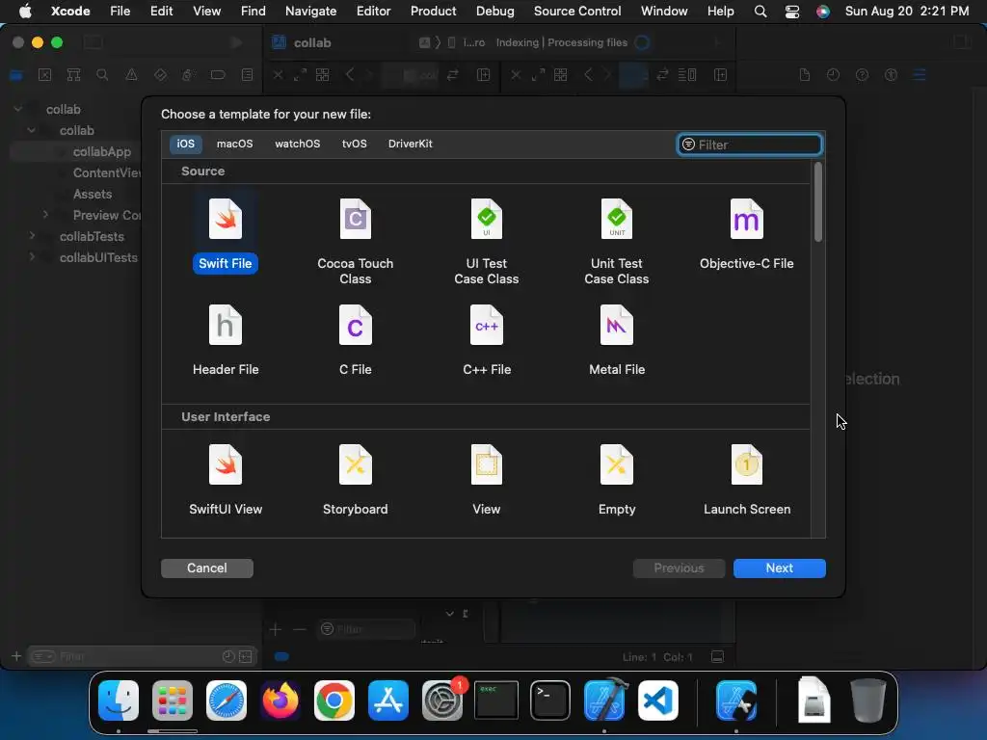Select the Empty interface template
Image resolution: width=987 pixels, height=740 pixels.
tap(616, 480)
